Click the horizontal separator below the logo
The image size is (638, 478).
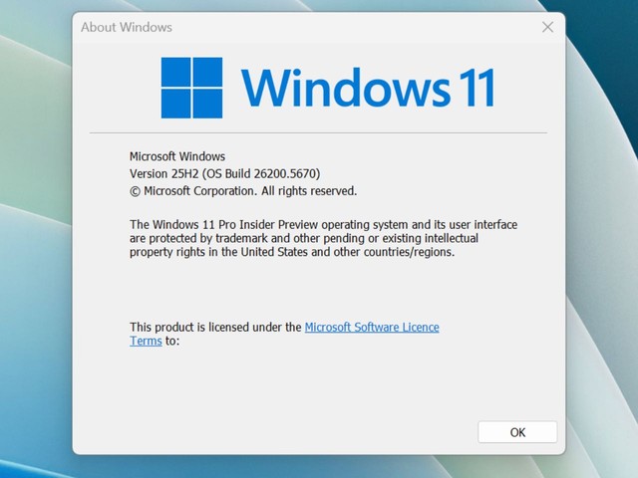(318, 132)
